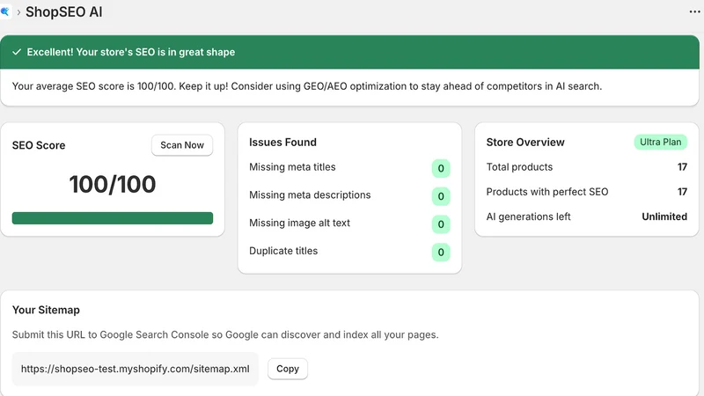Click the Missing meta descriptions label

(x=310, y=194)
